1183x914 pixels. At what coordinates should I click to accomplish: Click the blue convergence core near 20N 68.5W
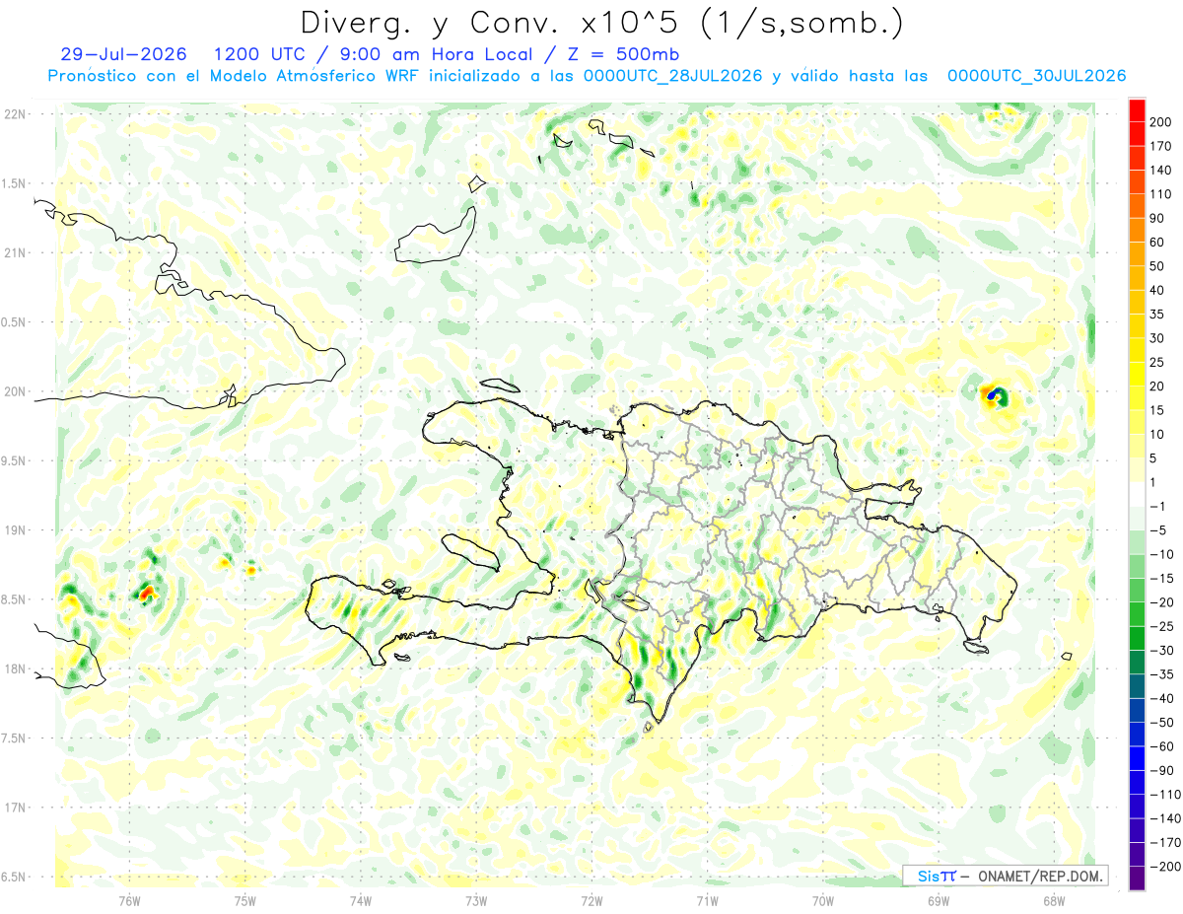pyautogui.click(x=992, y=396)
